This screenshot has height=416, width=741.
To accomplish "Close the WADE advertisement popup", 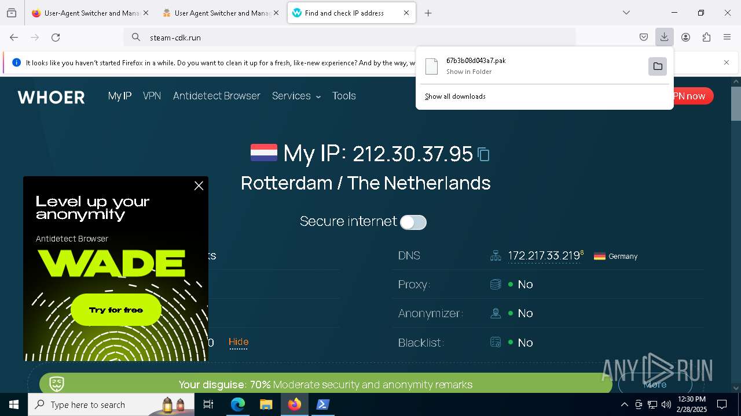I will [x=199, y=186].
